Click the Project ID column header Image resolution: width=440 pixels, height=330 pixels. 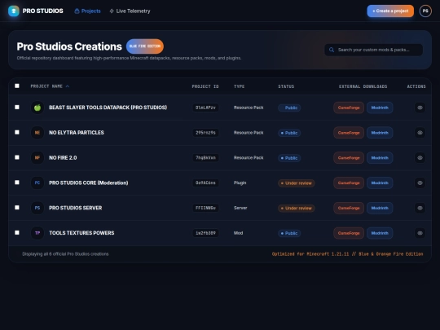coord(205,86)
